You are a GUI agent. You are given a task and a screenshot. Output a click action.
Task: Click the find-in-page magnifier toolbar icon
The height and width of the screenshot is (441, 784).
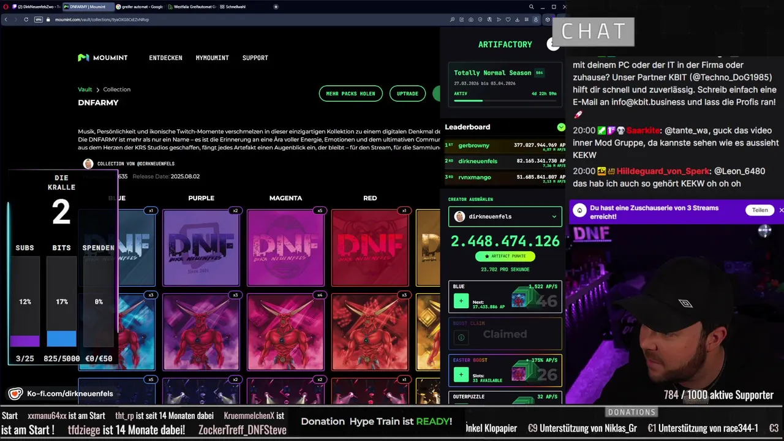tap(452, 20)
